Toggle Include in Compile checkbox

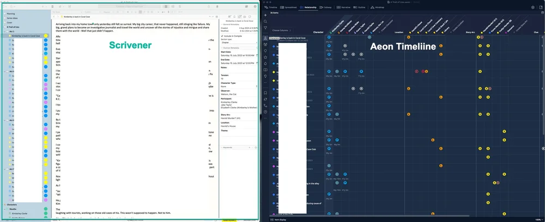[222, 36]
